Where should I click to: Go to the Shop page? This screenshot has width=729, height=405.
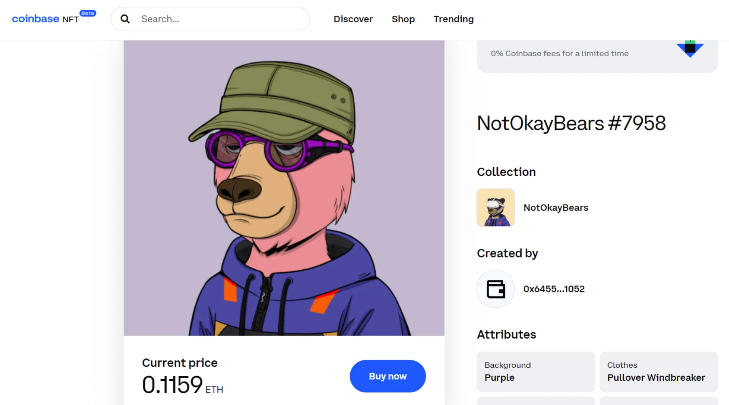pos(403,19)
